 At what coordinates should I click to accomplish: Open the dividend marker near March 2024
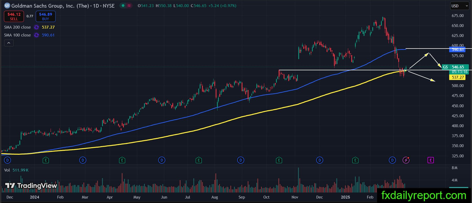(x=83, y=160)
